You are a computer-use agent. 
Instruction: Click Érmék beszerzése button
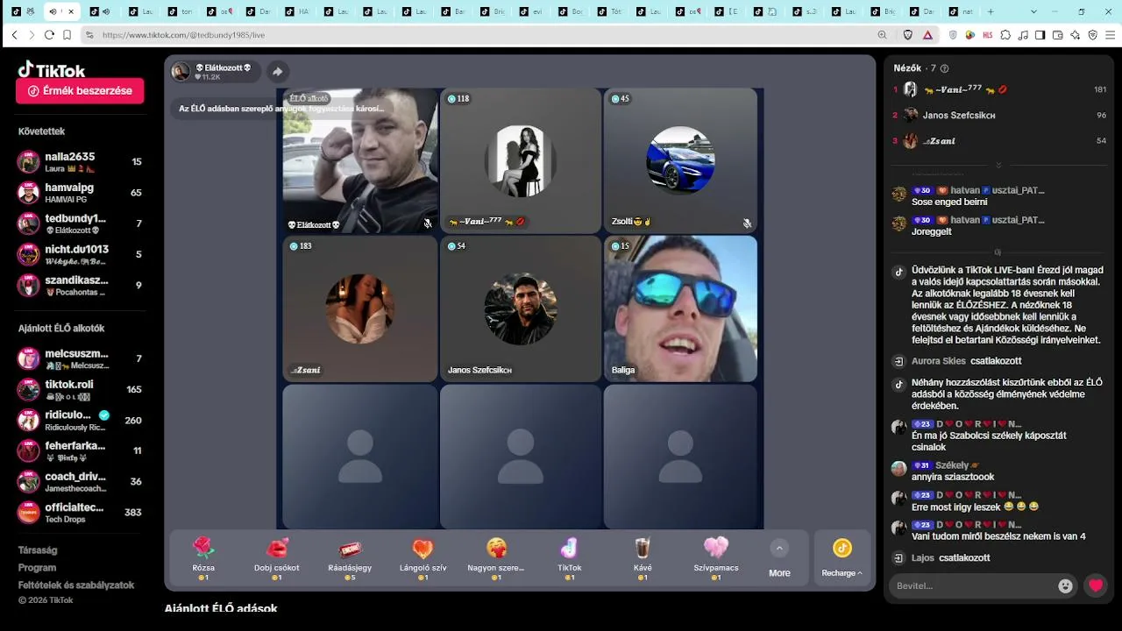(x=80, y=91)
